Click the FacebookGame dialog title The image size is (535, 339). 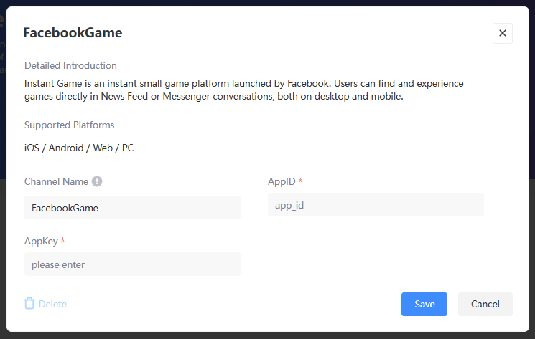click(x=73, y=33)
